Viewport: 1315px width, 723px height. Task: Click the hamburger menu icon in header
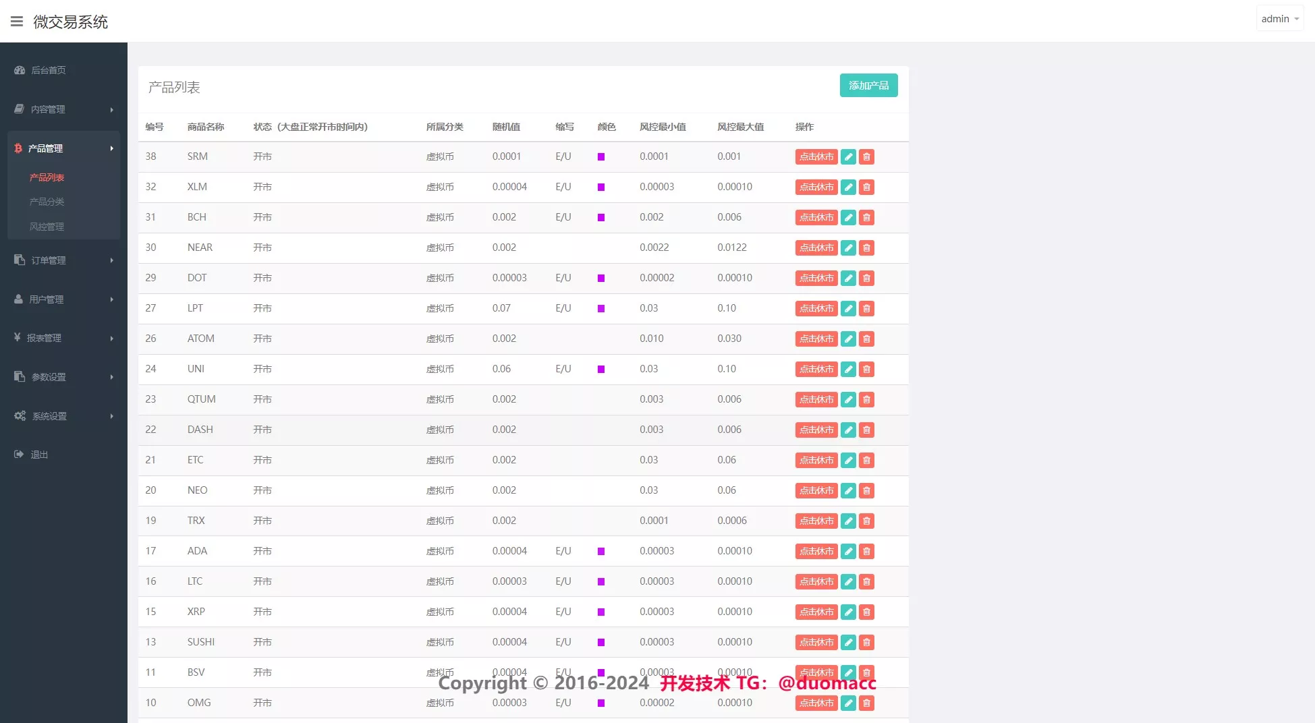pos(17,22)
